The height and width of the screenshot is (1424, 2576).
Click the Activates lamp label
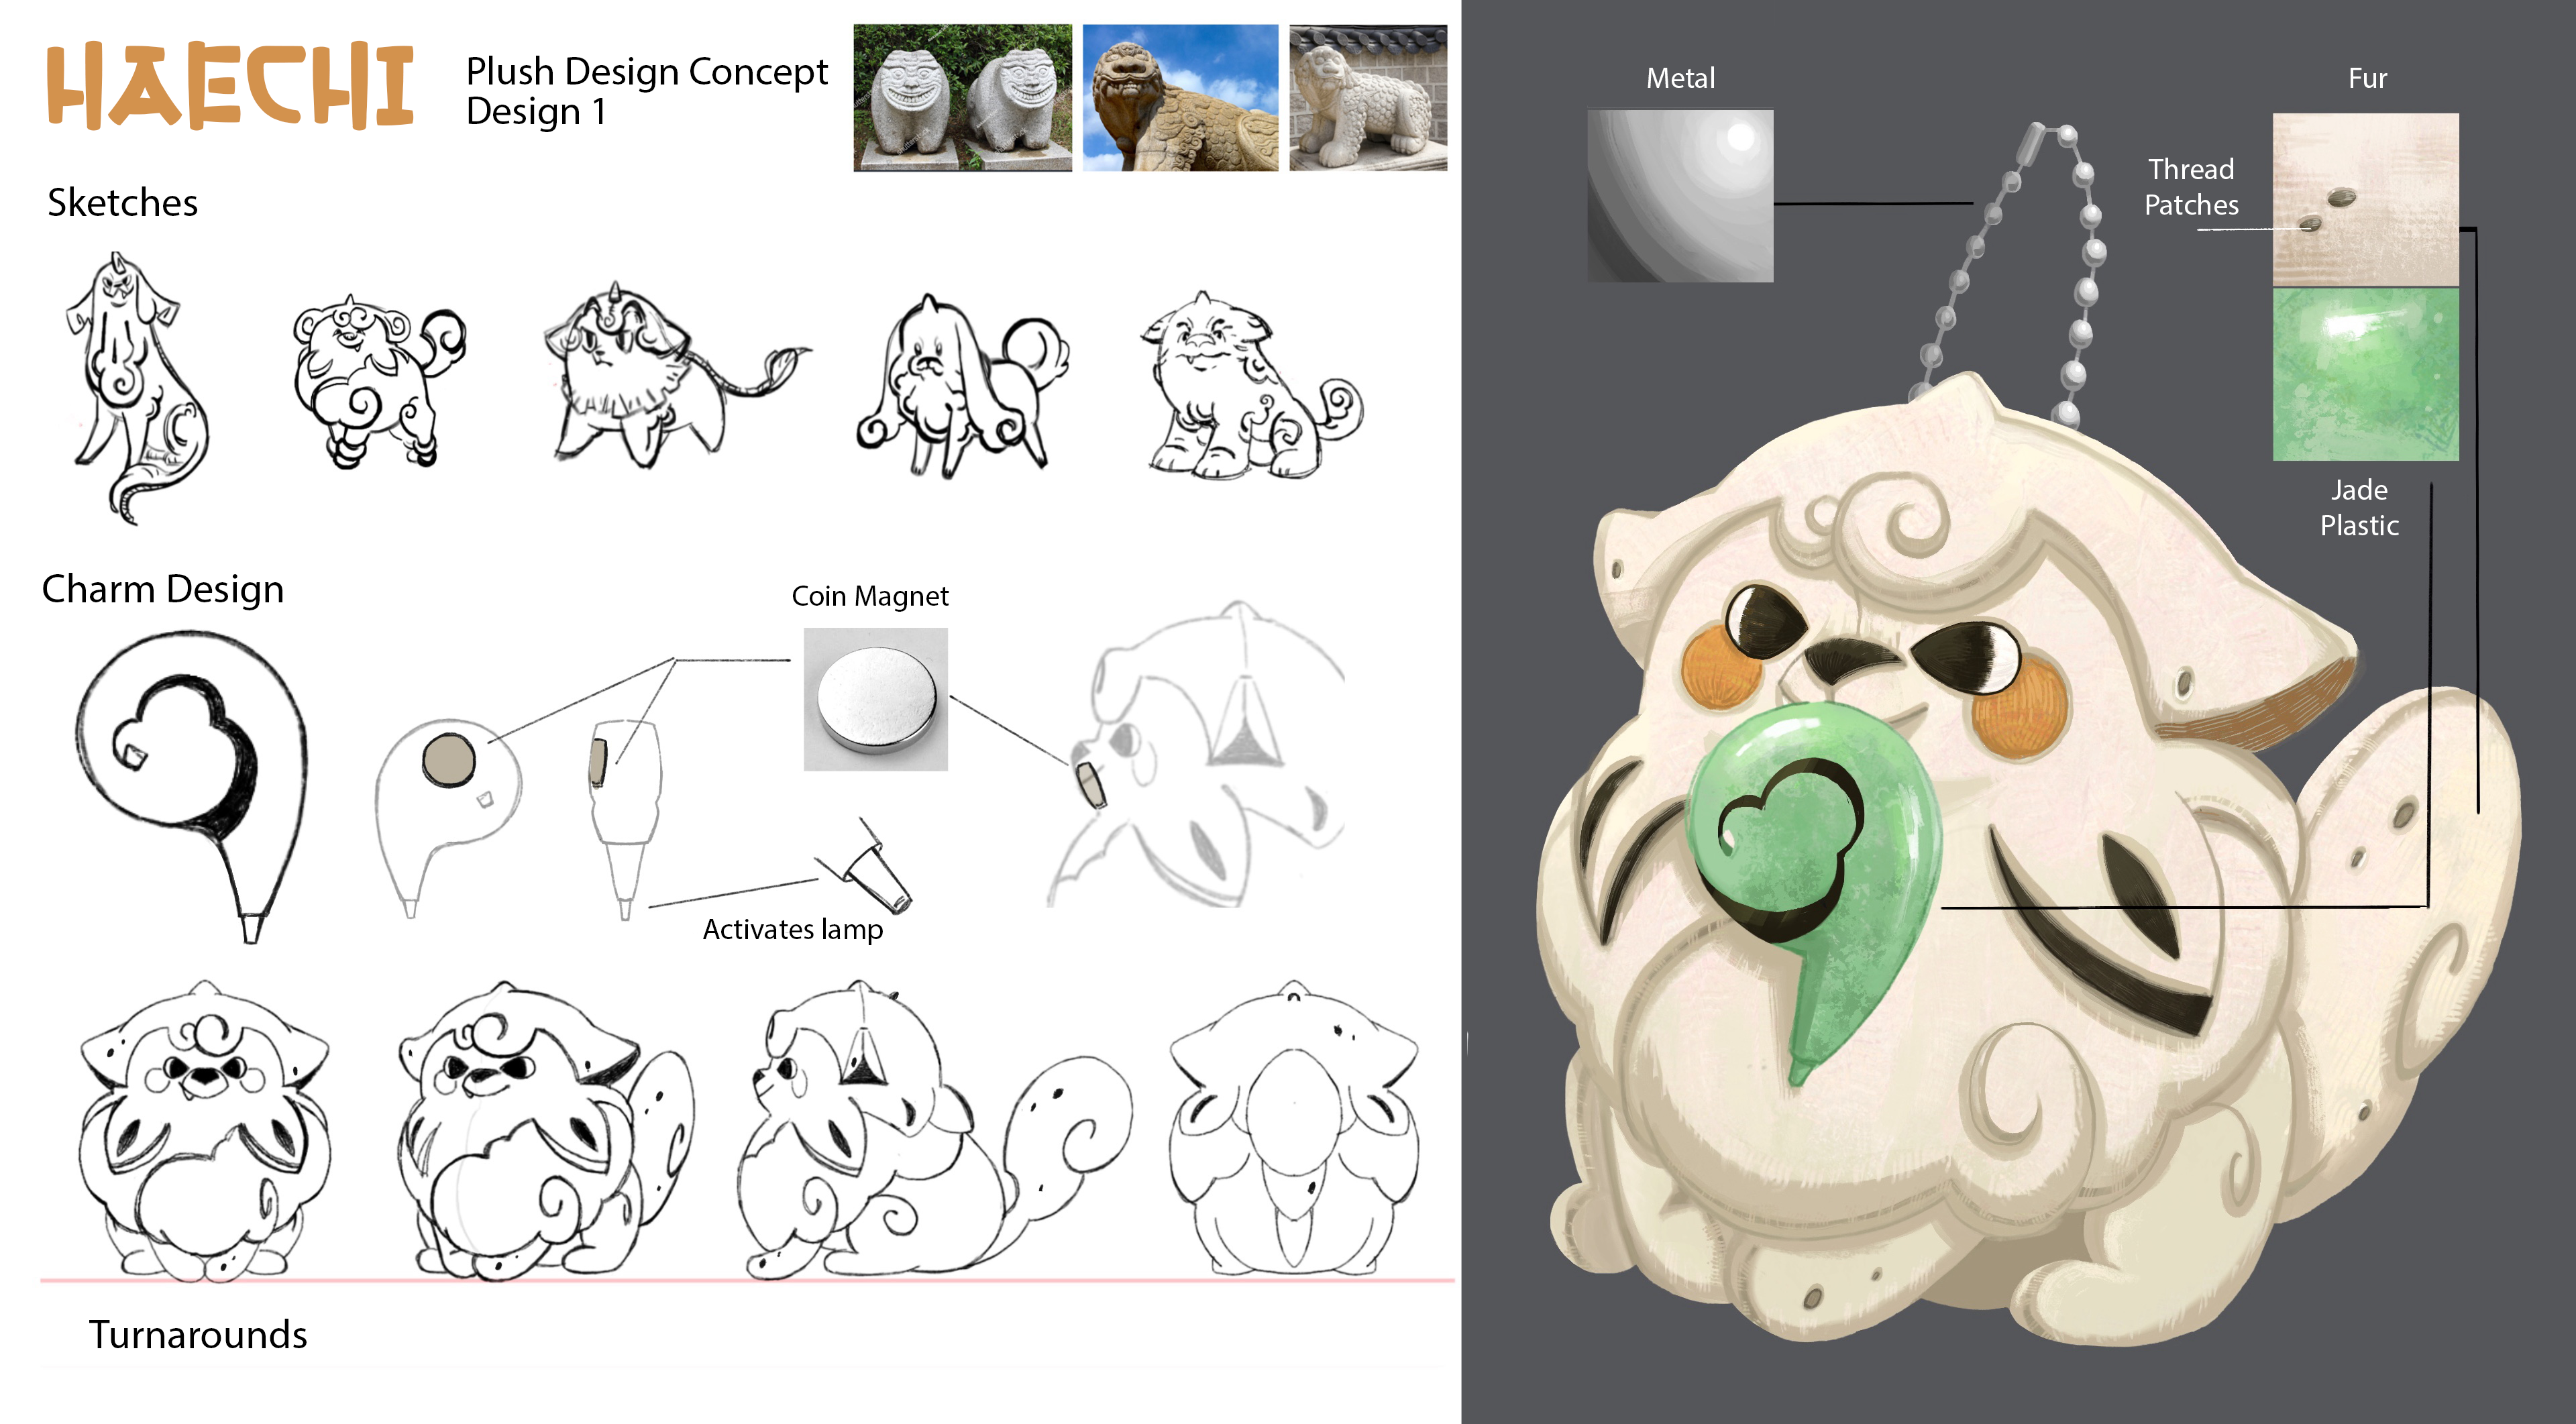coord(792,930)
